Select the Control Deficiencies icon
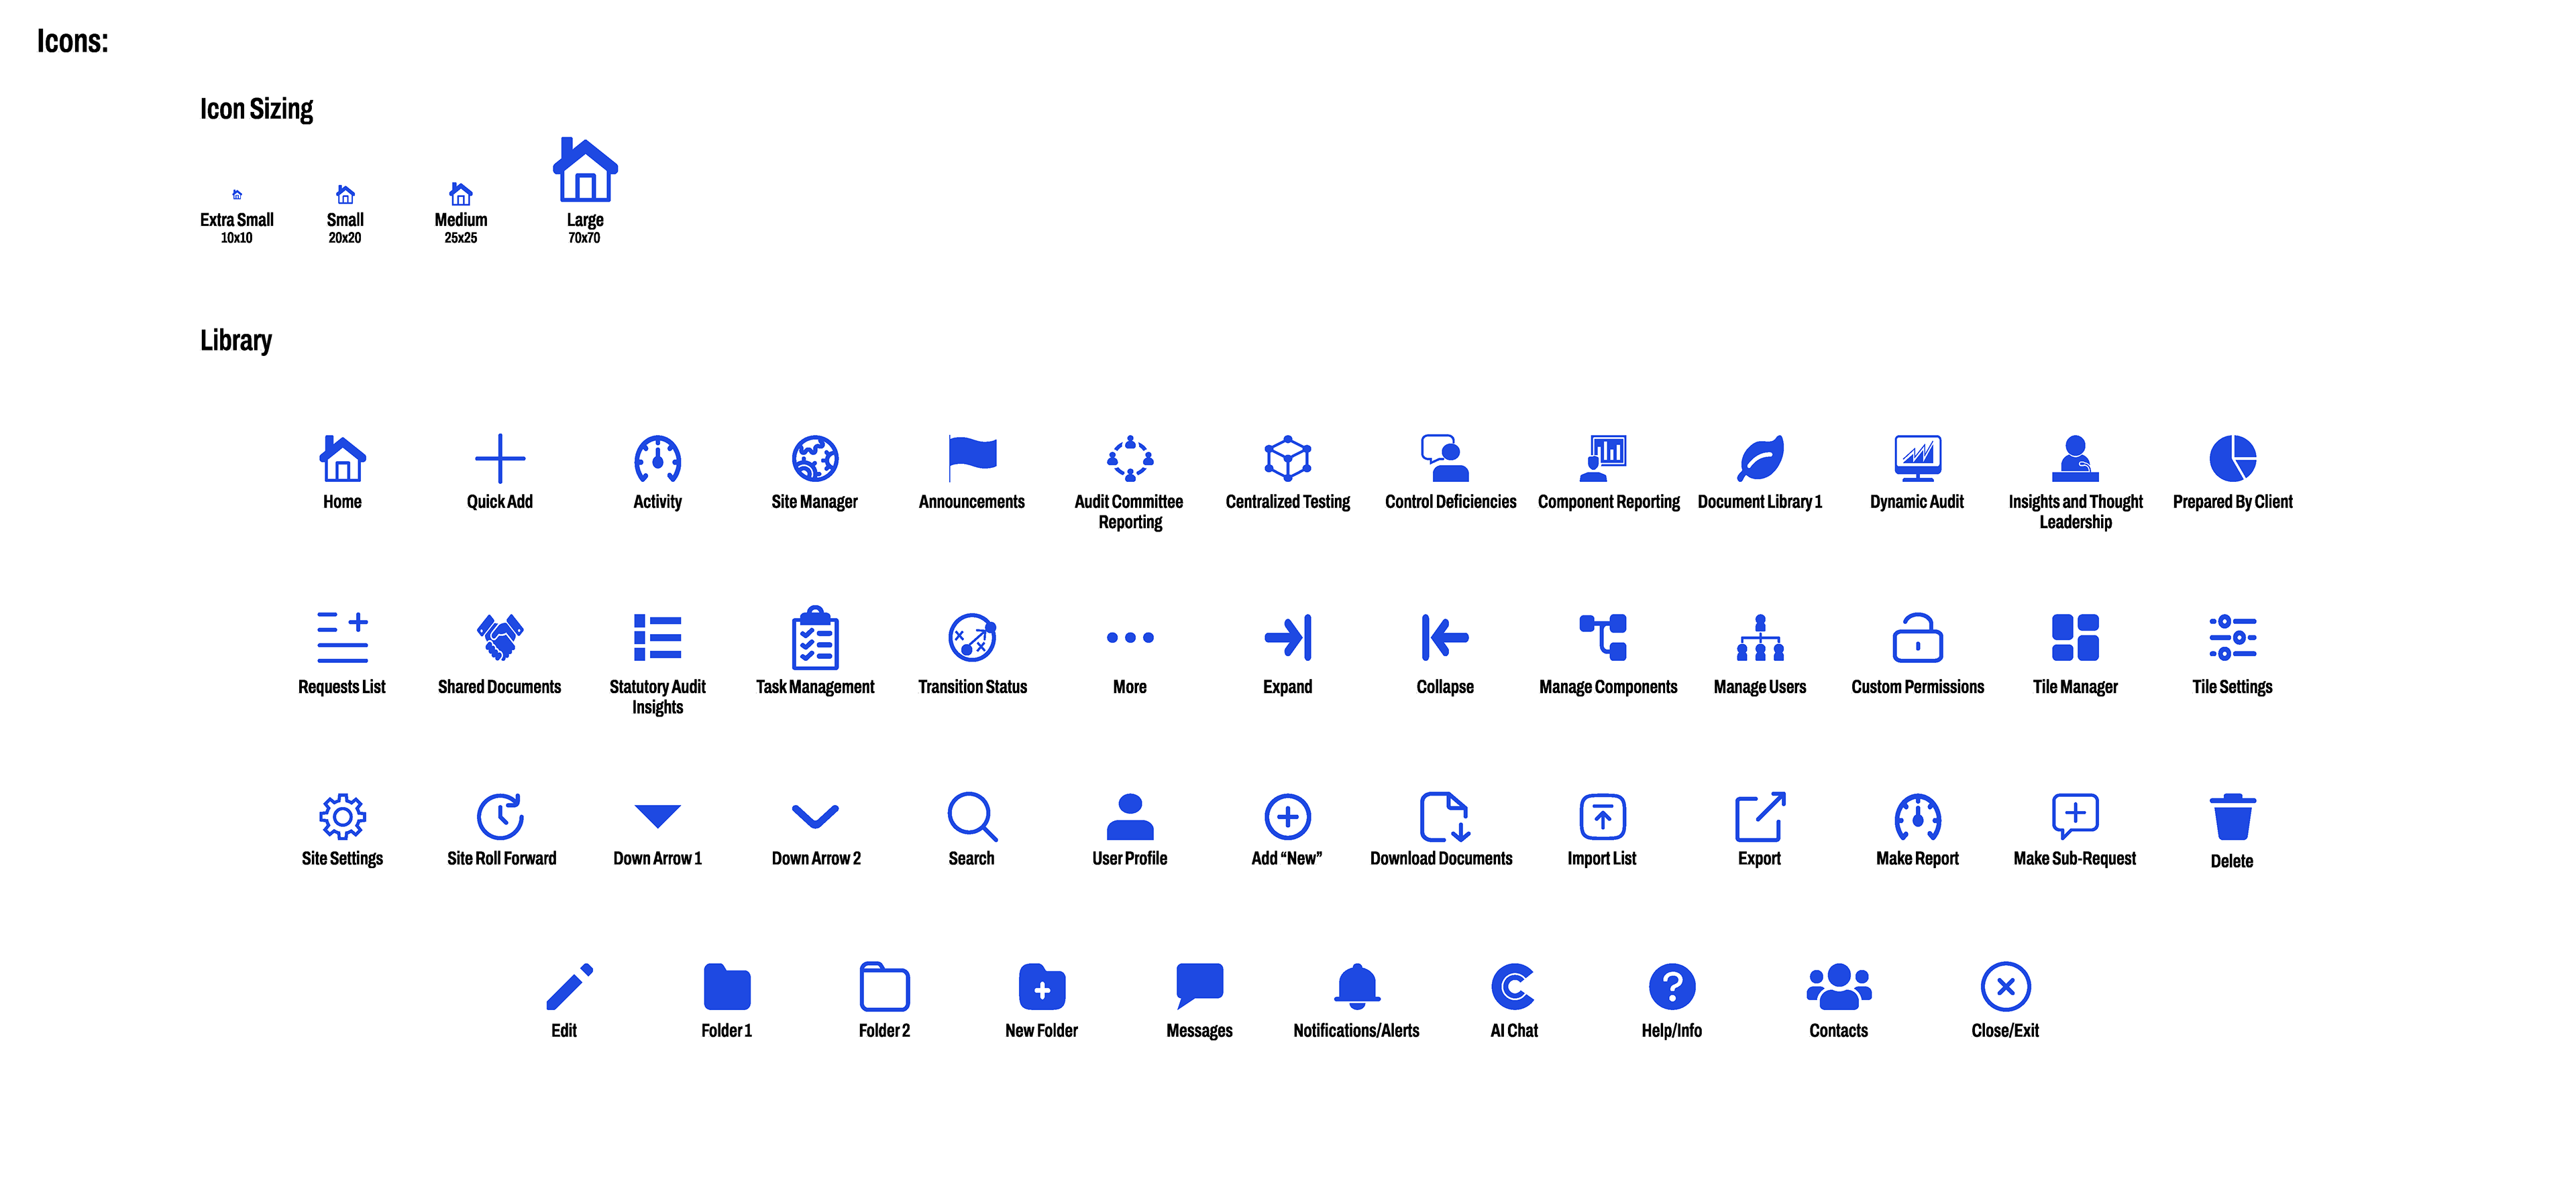Screen dimensions: 2576x1185 (1445, 458)
